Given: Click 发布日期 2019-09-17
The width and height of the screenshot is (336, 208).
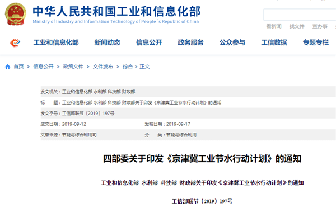Looking at the screenshot, I should (x=167, y=124).
